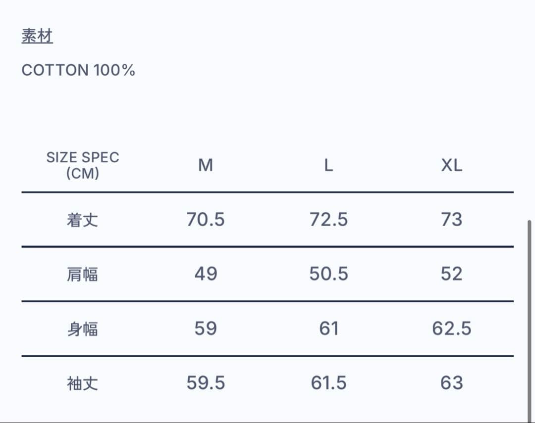Select the L size column header
The image size is (535, 423).
click(x=328, y=165)
